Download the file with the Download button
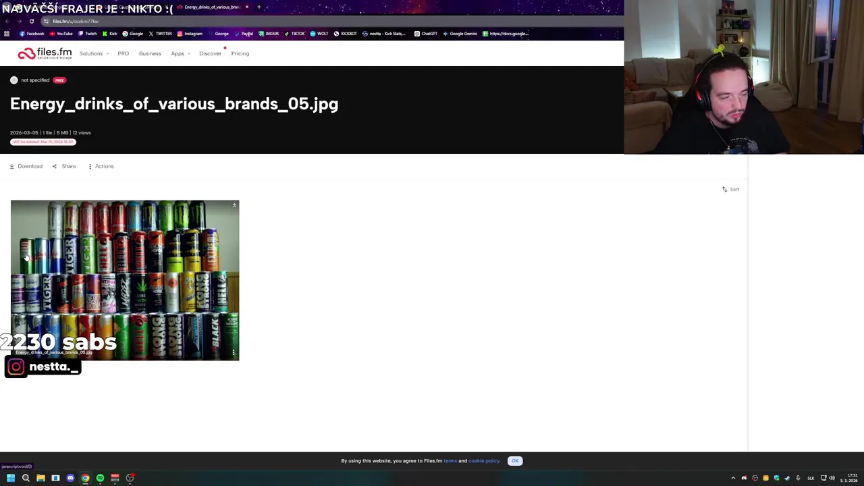Image resolution: width=864 pixels, height=486 pixels. coord(26,166)
